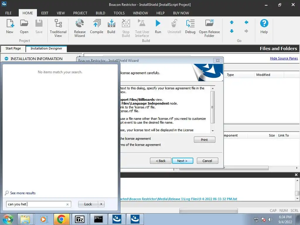Open Release Folder from ribbon
The image size is (300, 225).
[209, 28]
